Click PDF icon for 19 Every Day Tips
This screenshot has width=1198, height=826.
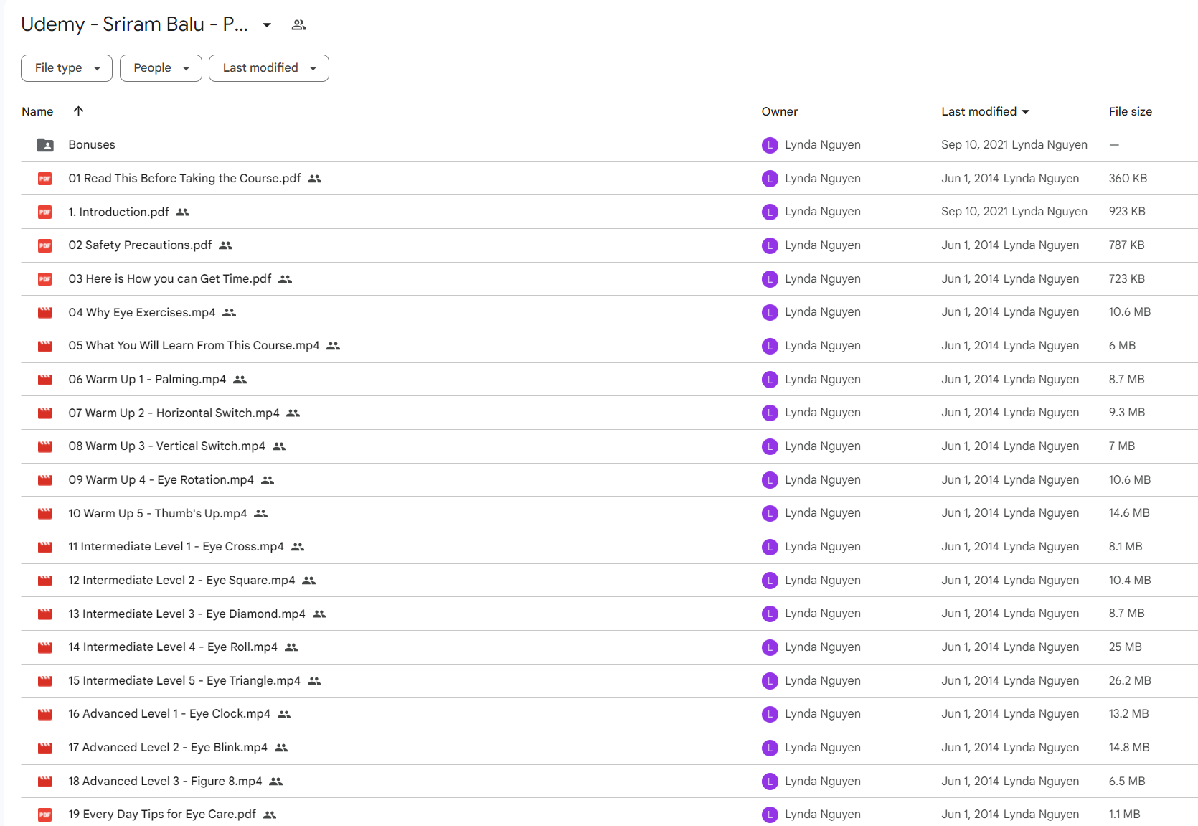pos(45,815)
